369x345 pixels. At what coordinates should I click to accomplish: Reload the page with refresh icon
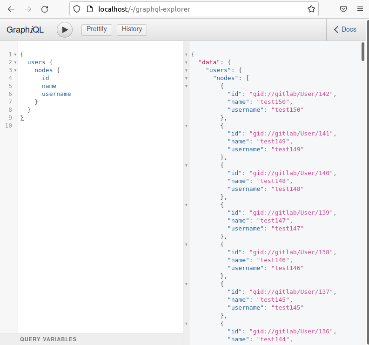click(45, 9)
